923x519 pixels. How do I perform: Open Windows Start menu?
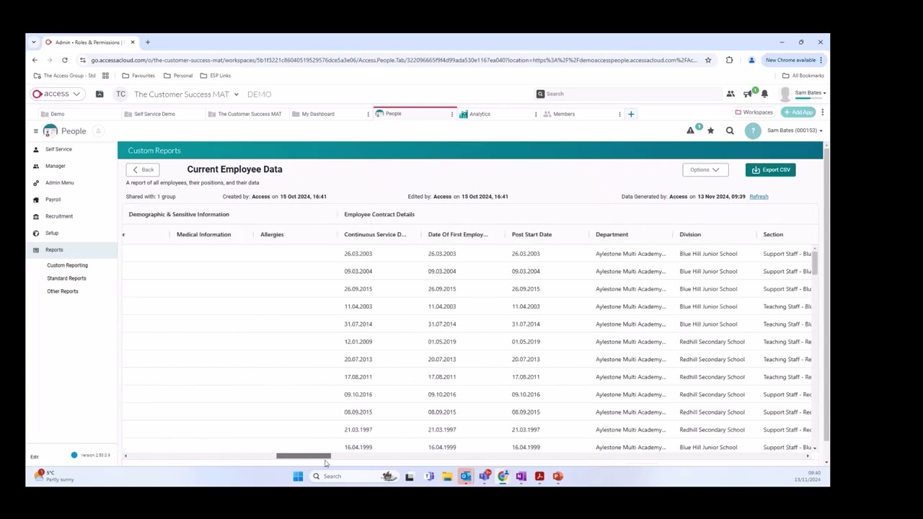point(298,476)
